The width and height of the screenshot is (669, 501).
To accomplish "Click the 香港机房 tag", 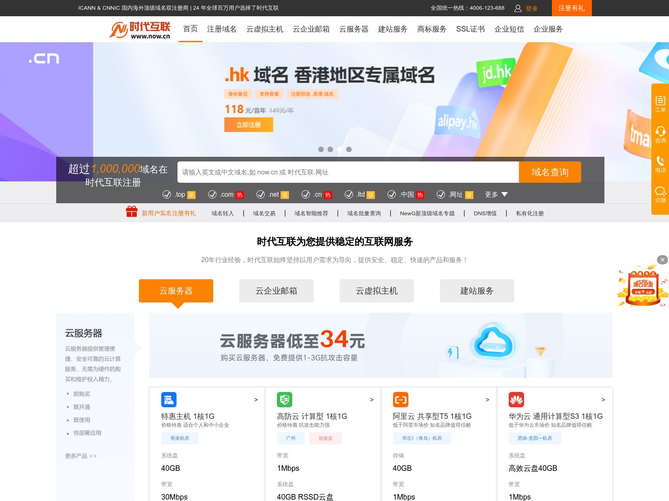I will pos(180,438).
